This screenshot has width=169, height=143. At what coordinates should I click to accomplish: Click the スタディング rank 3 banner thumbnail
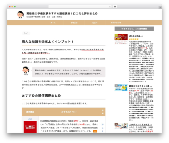tap(121, 126)
